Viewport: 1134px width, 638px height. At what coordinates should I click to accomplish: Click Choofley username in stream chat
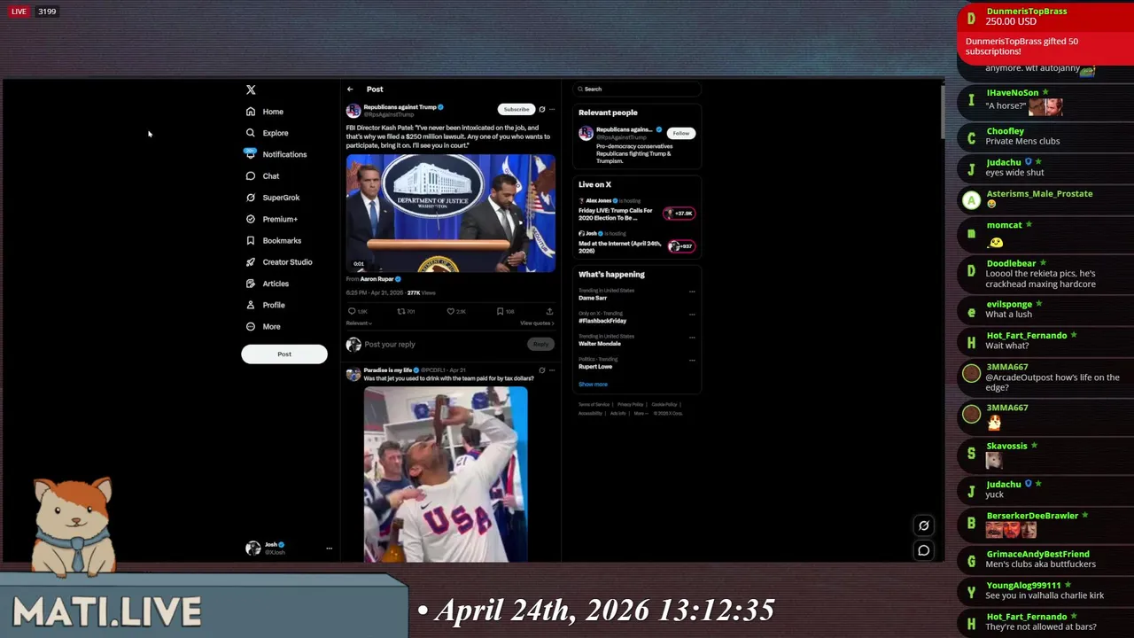point(1005,131)
